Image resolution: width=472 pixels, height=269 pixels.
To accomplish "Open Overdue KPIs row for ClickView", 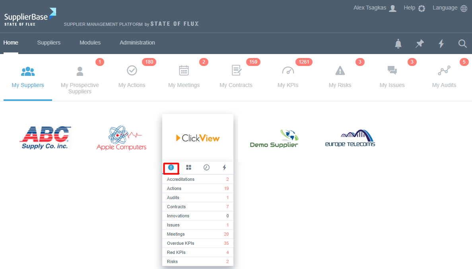I will click(x=198, y=243).
